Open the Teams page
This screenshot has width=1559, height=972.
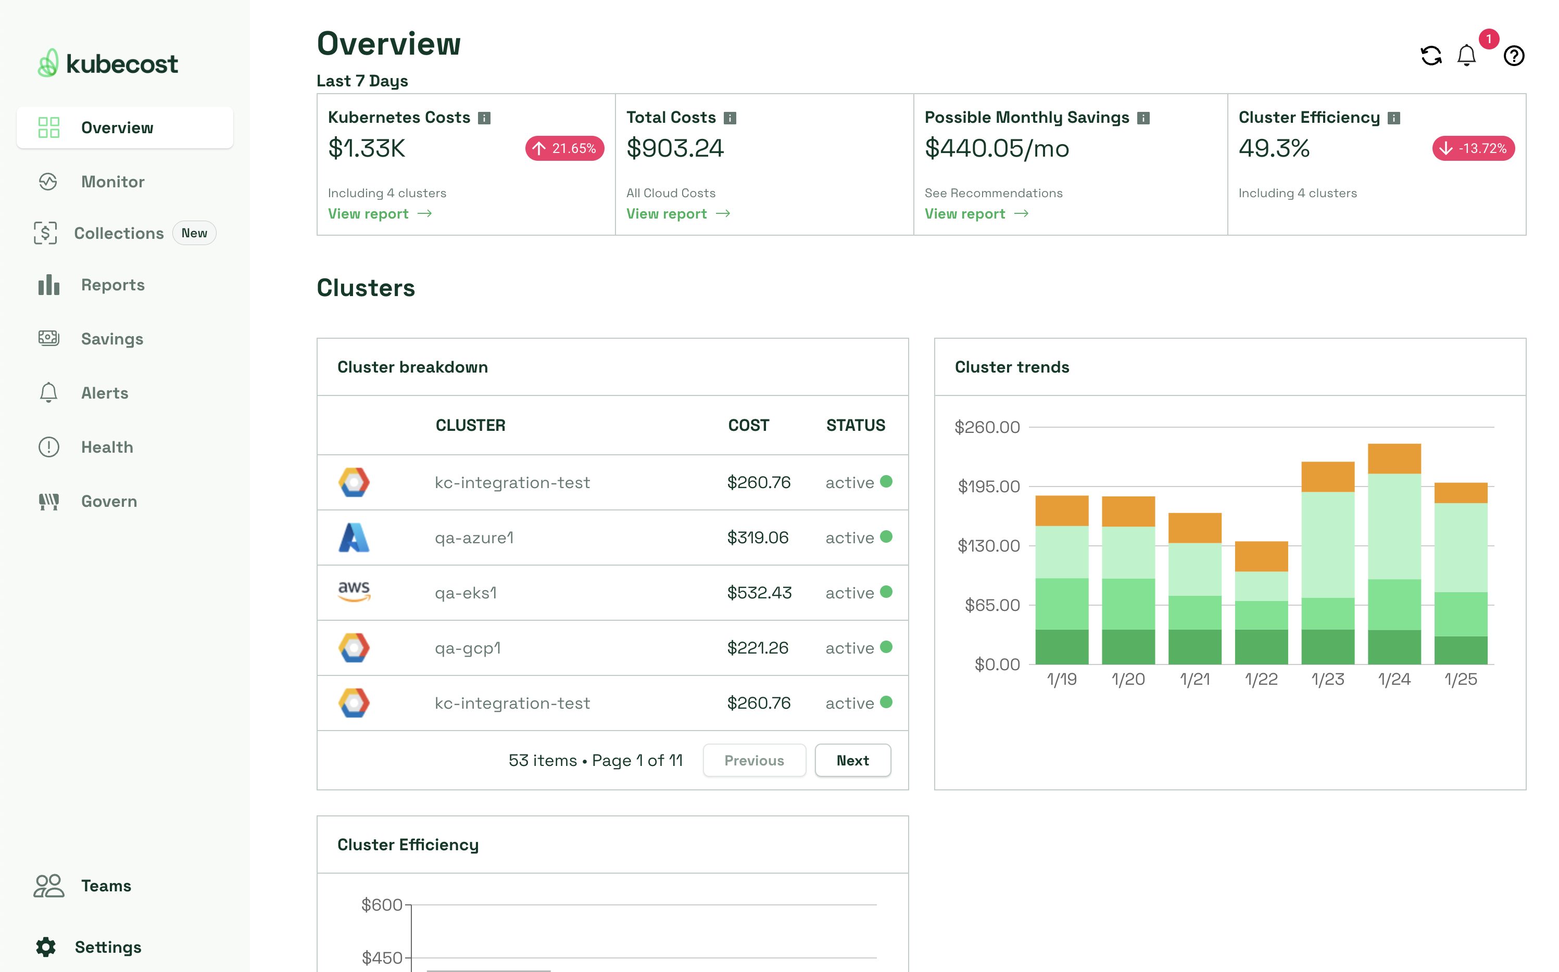tap(106, 885)
